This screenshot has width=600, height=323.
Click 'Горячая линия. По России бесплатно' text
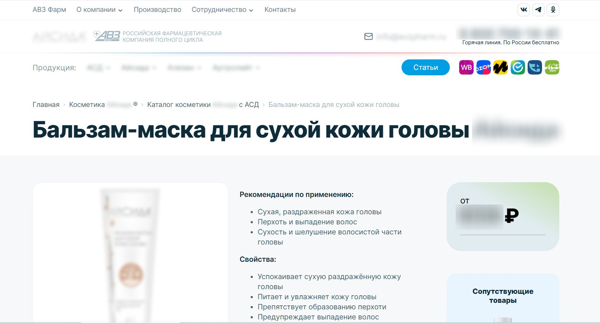[x=511, y=42]
